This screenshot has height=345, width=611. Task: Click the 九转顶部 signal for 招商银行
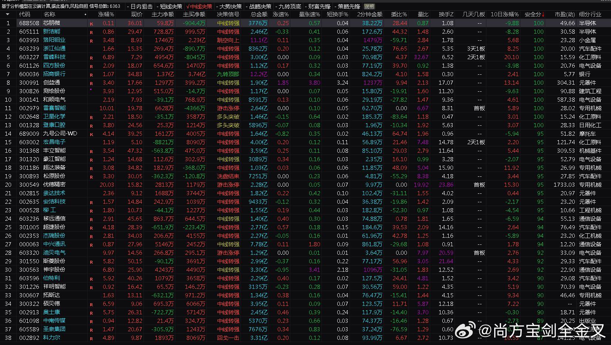pyautogui.click(x=228, y=74)
